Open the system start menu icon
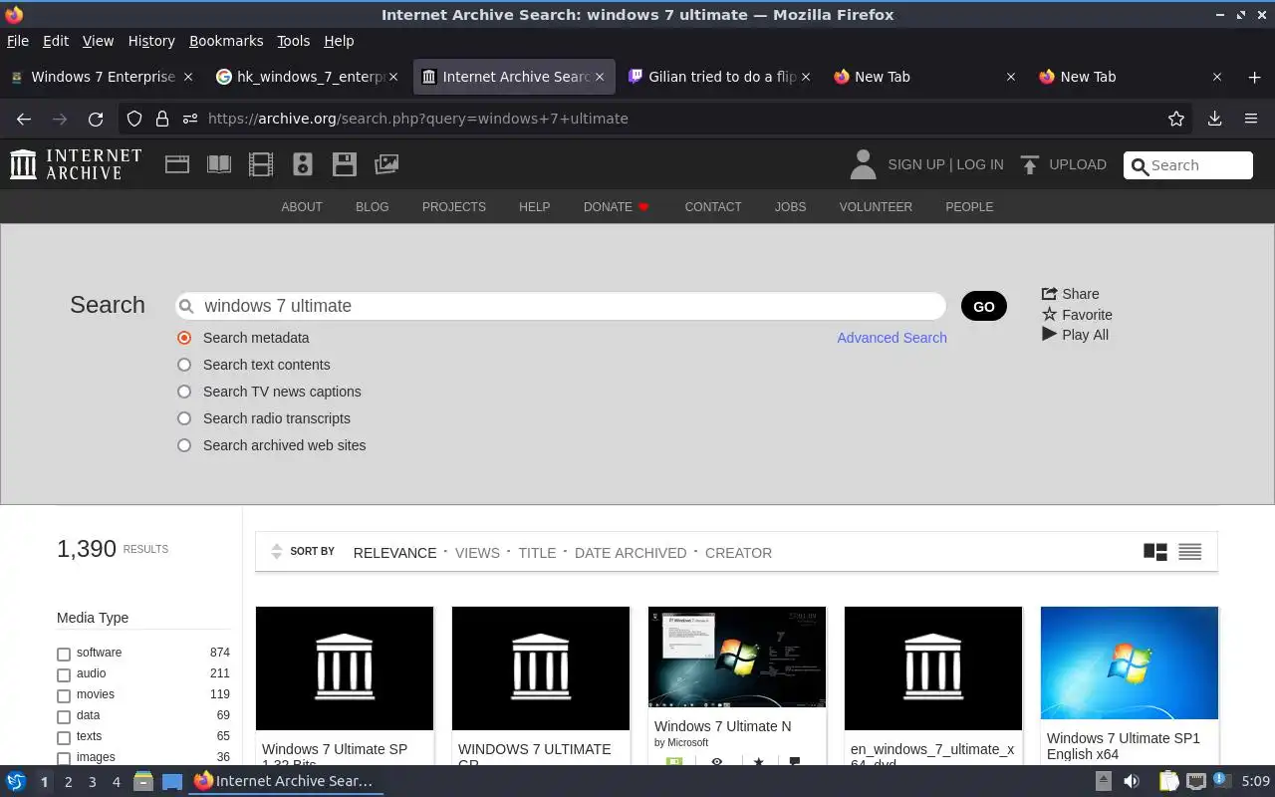 click(15, 781)
